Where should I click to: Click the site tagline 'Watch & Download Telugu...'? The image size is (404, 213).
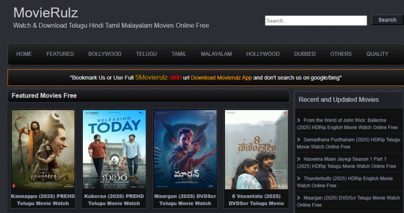(x=111, y=25)
